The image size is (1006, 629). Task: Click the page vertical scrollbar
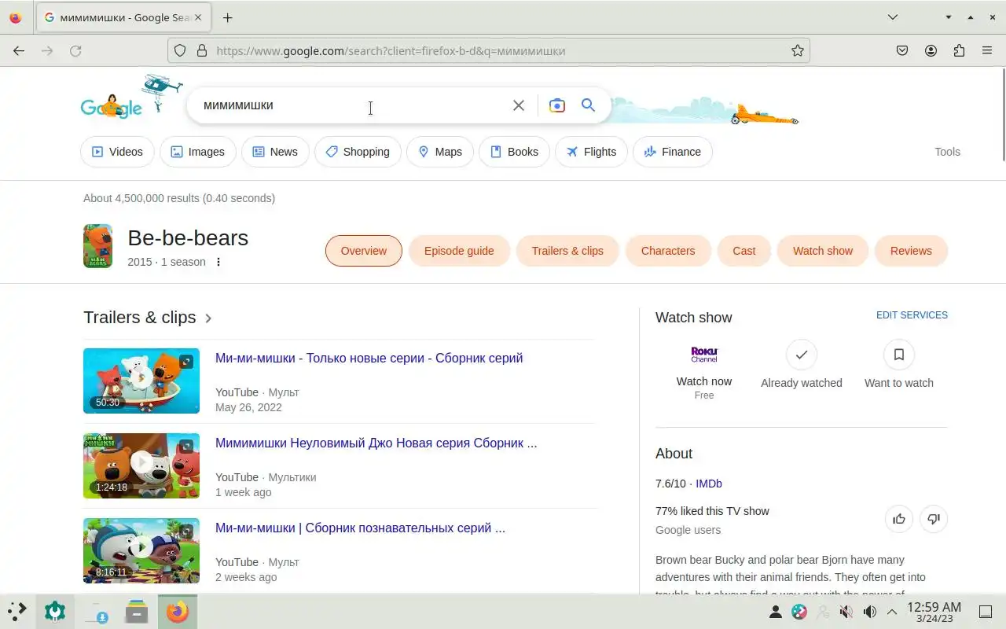pos(1003,115)
